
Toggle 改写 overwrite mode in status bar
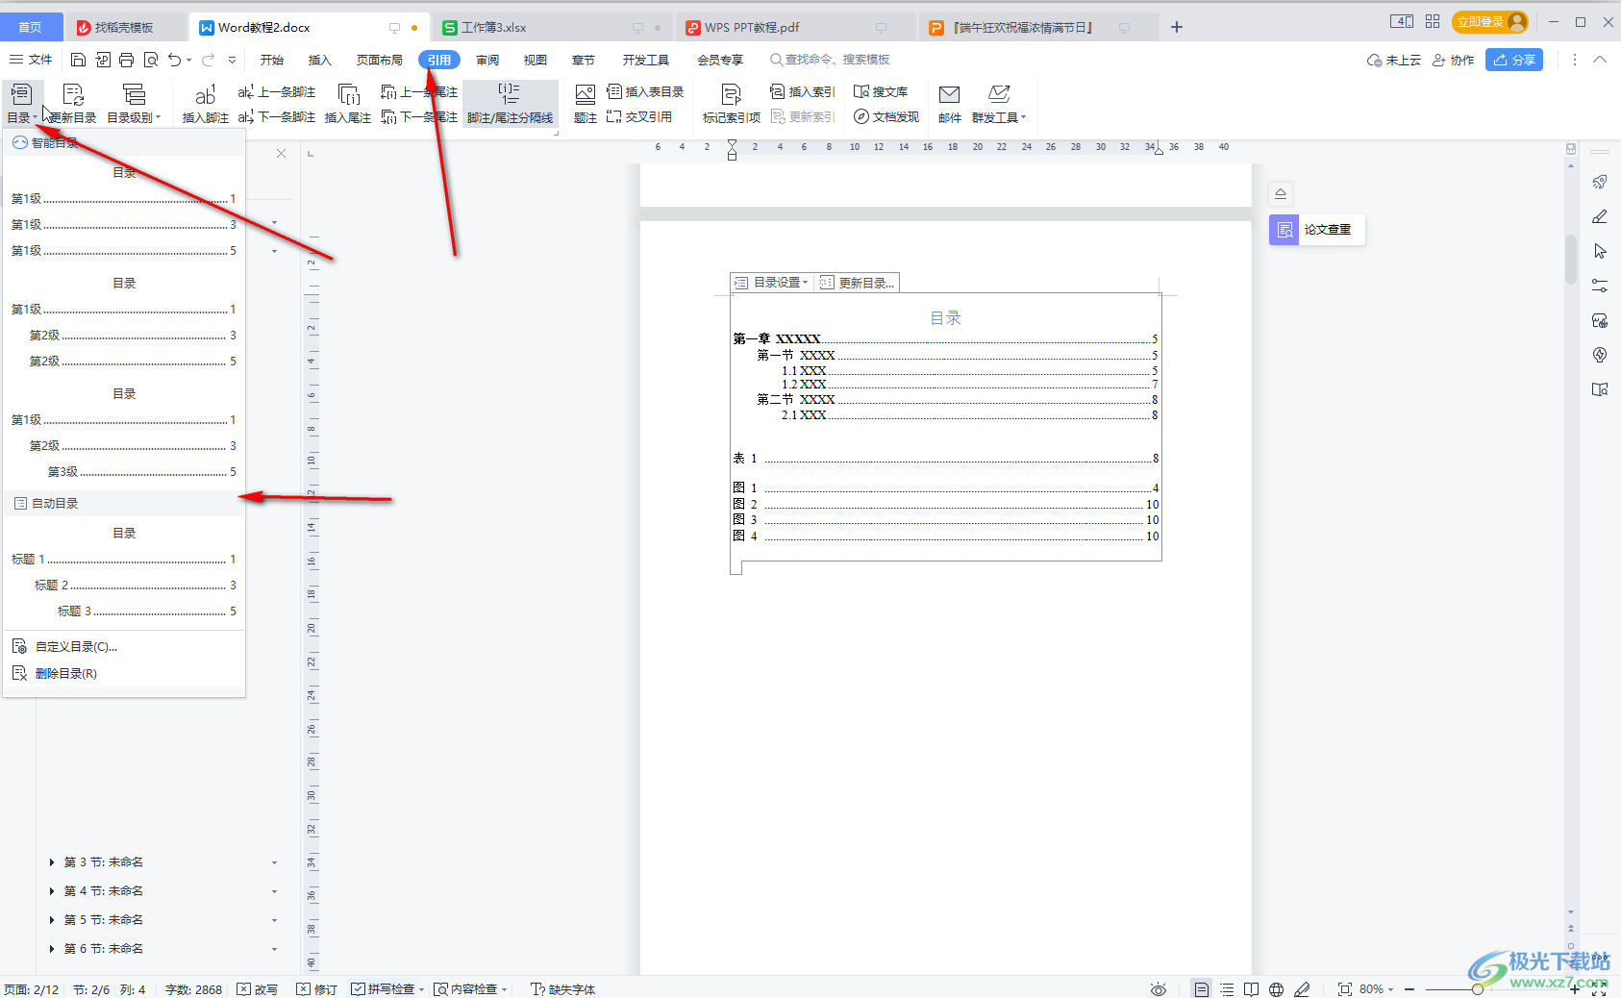[258, 989]
